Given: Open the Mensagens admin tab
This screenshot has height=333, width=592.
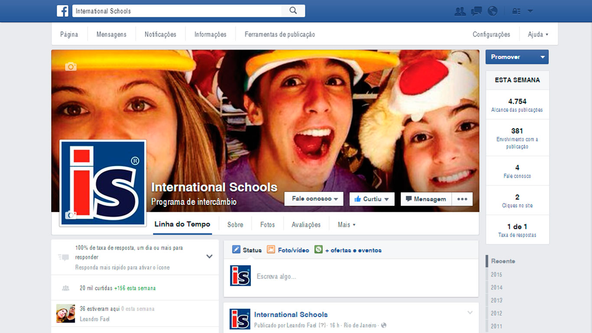Looking at the screenshot, I should pyautogui.click(x=111, y=34).
